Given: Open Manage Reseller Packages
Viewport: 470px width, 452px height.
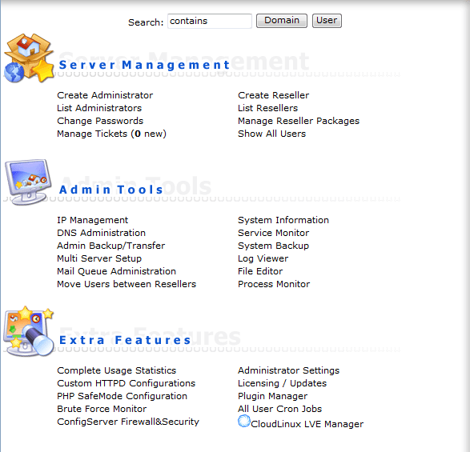Looking at the screenshot, I should 299,121.
